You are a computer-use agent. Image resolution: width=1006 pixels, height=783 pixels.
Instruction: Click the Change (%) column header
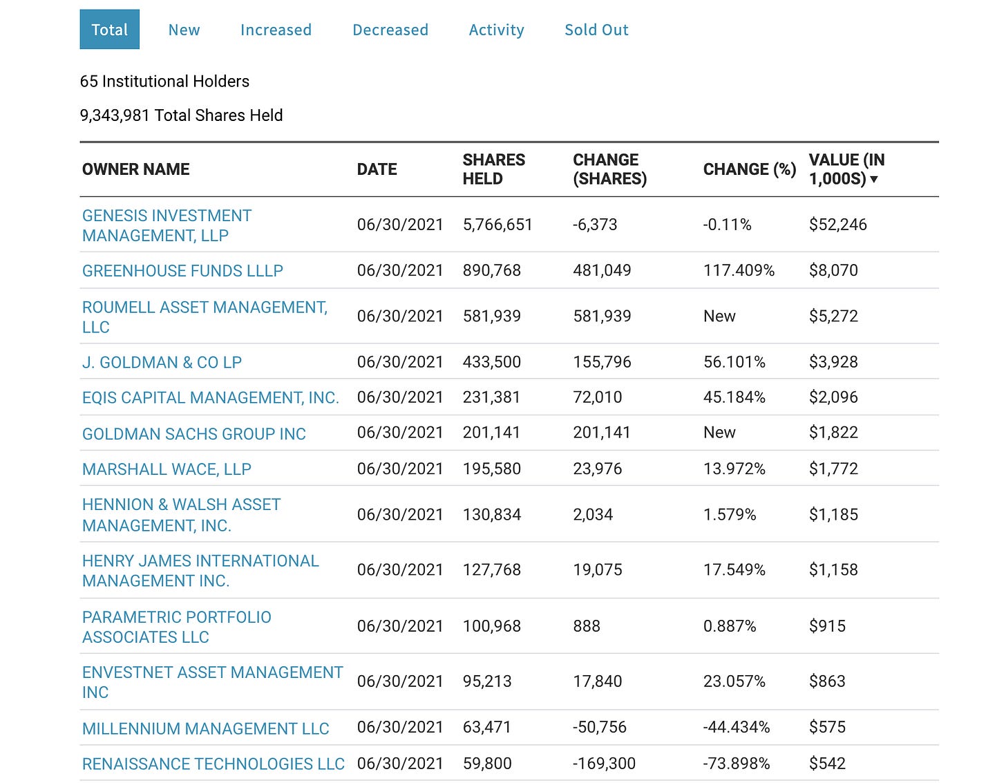[750, 169]
